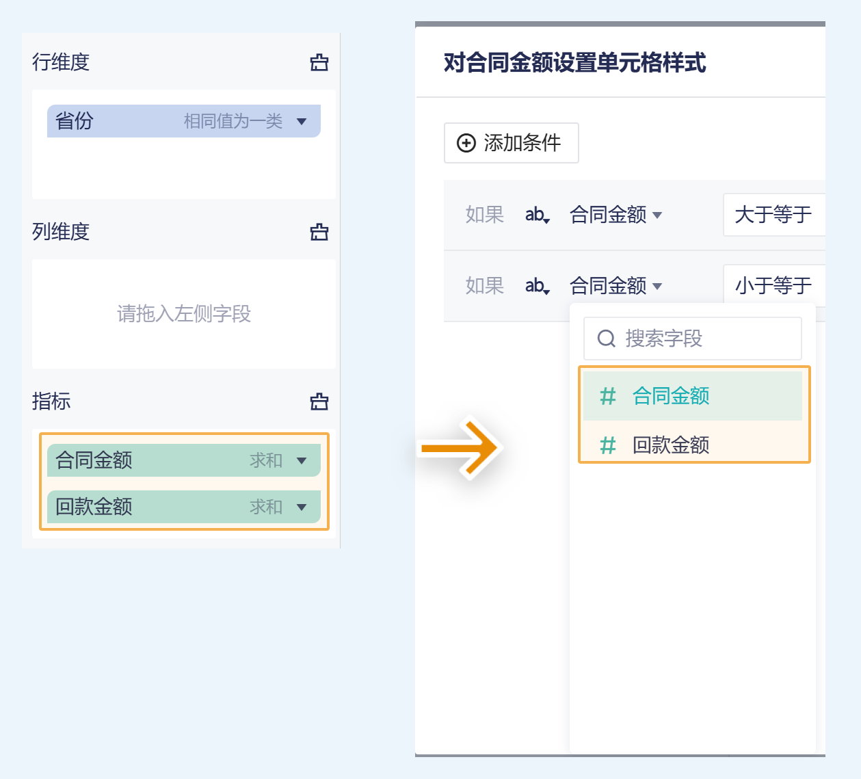
Task: Choose 回款金额 from the field list
Action: tap(671, 445)
